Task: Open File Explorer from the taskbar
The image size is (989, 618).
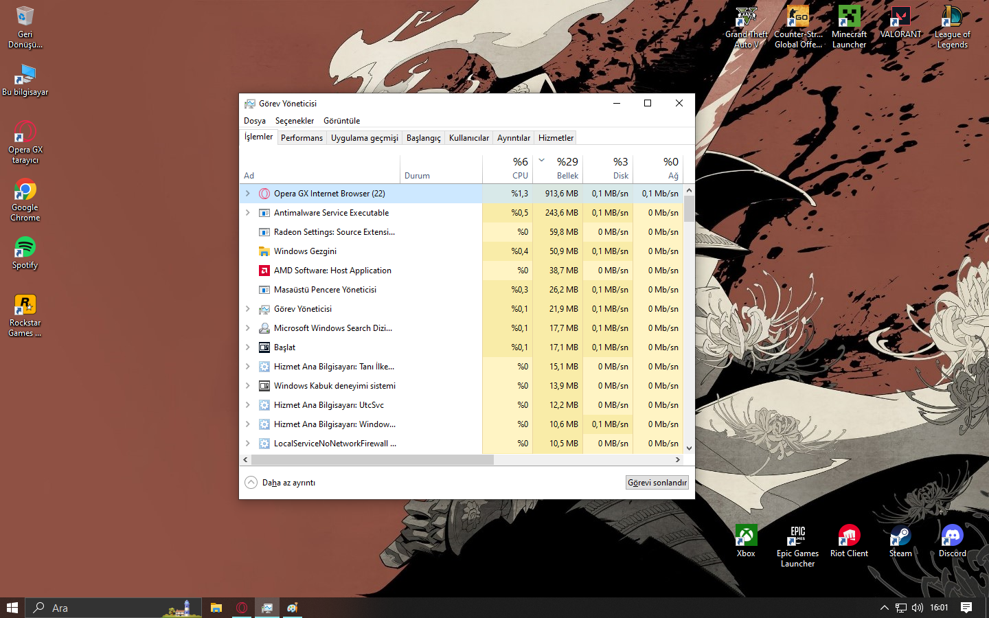Action: tap(216, 608)
